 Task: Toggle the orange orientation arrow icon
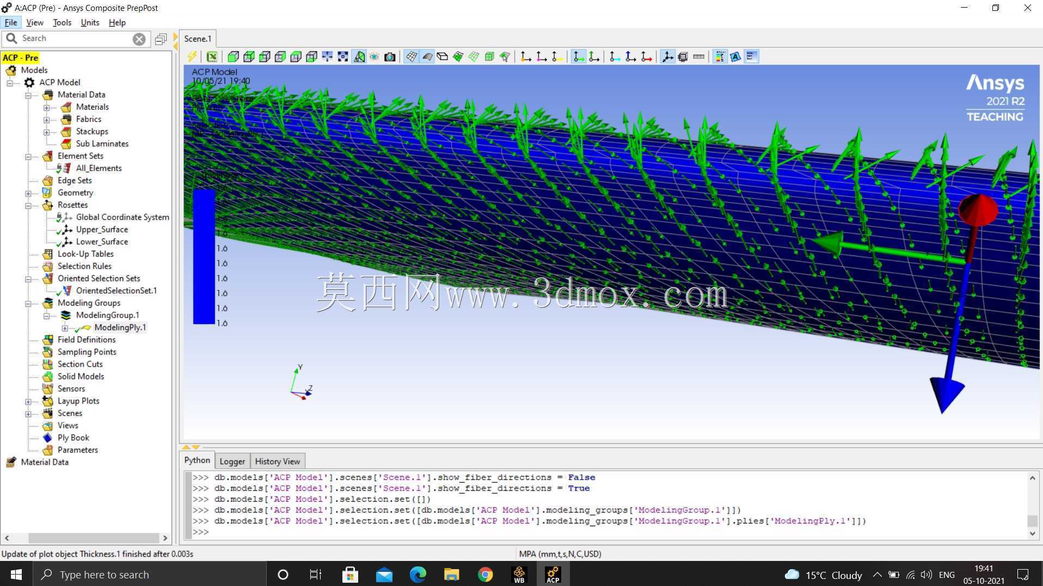coord(526,57)
